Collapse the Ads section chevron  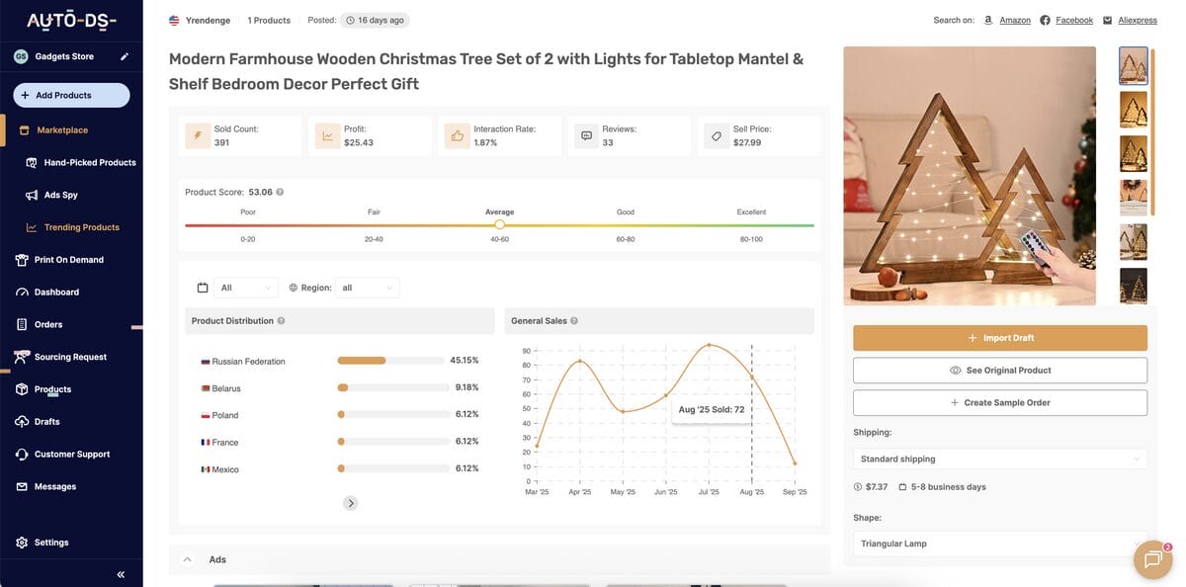pos(187,559)
